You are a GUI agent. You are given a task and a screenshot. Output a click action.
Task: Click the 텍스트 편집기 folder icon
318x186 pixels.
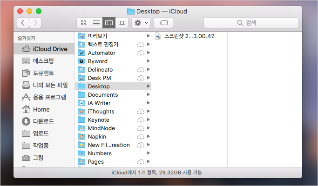81,44
